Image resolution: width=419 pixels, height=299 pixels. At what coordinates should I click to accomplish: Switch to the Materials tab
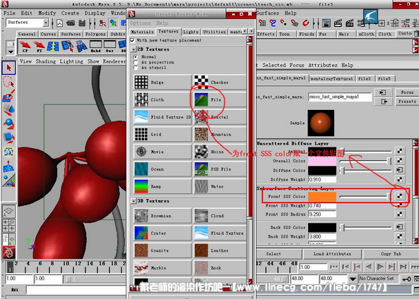coord(142,32)
